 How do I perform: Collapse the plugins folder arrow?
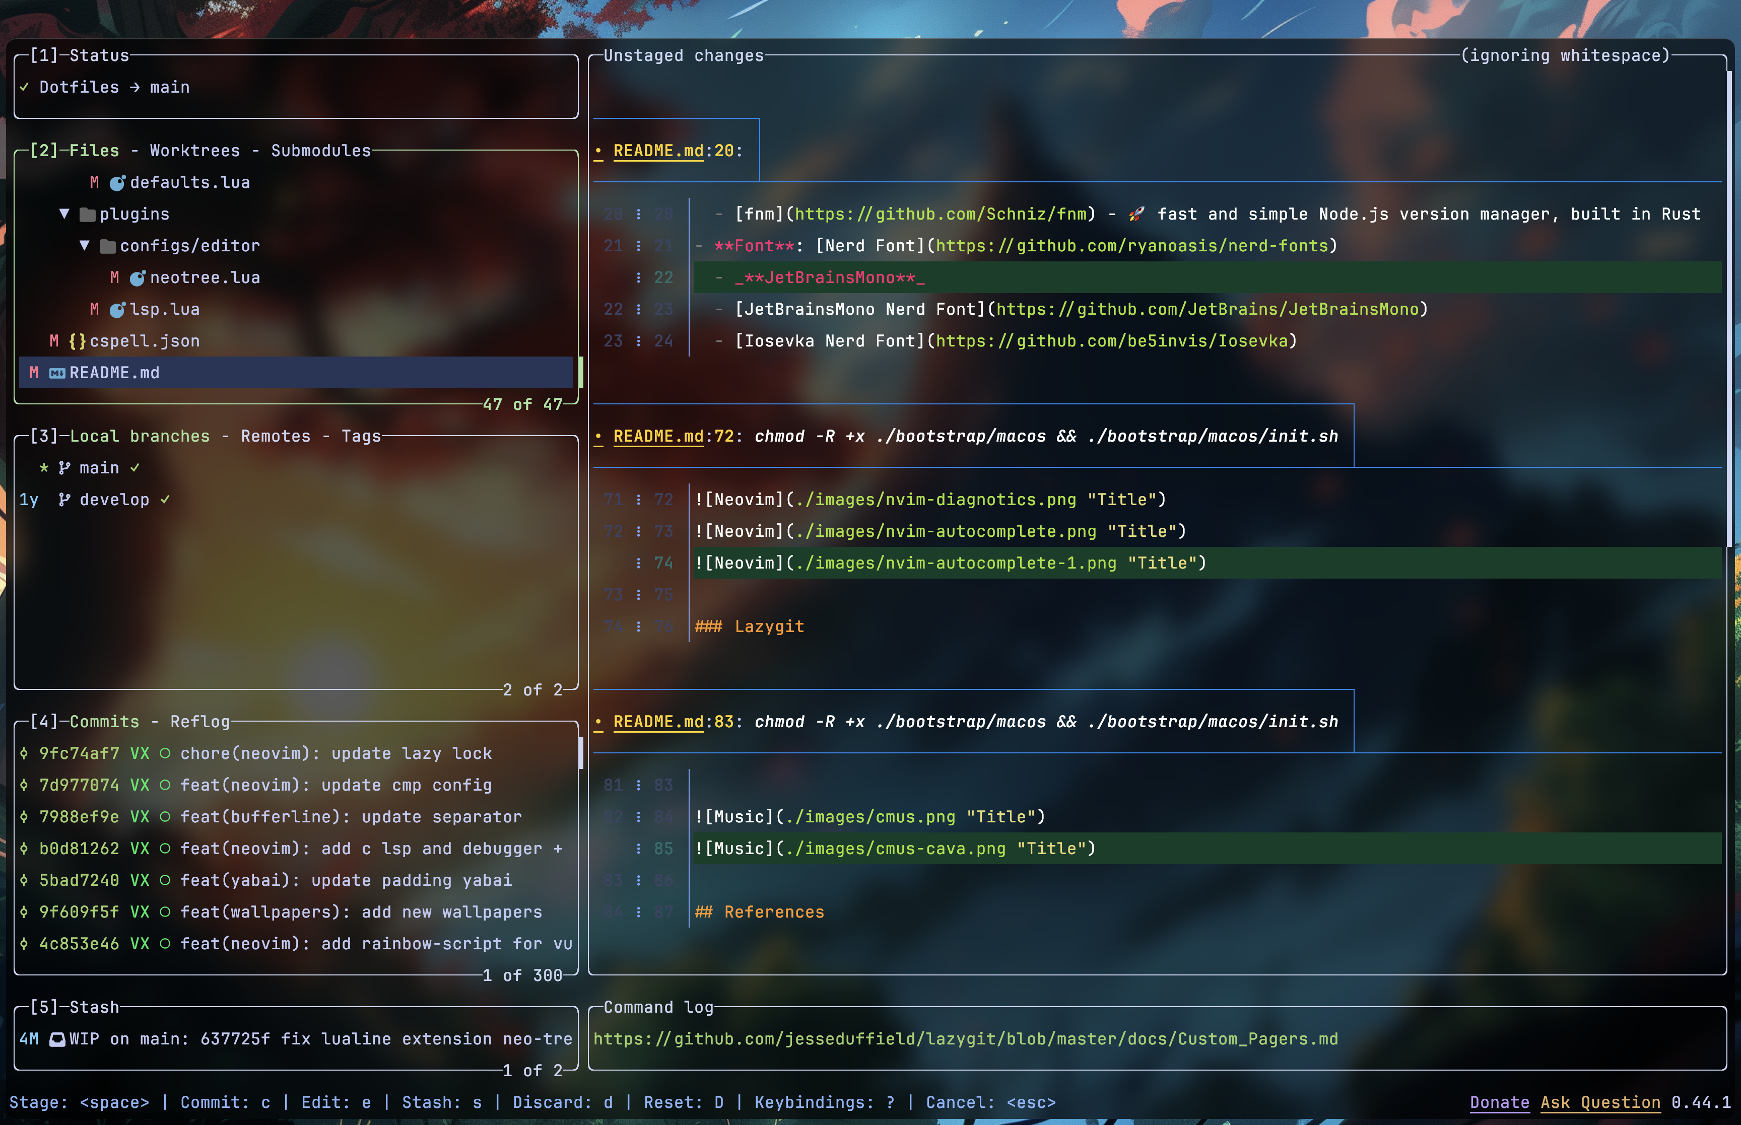click(64, 214)
